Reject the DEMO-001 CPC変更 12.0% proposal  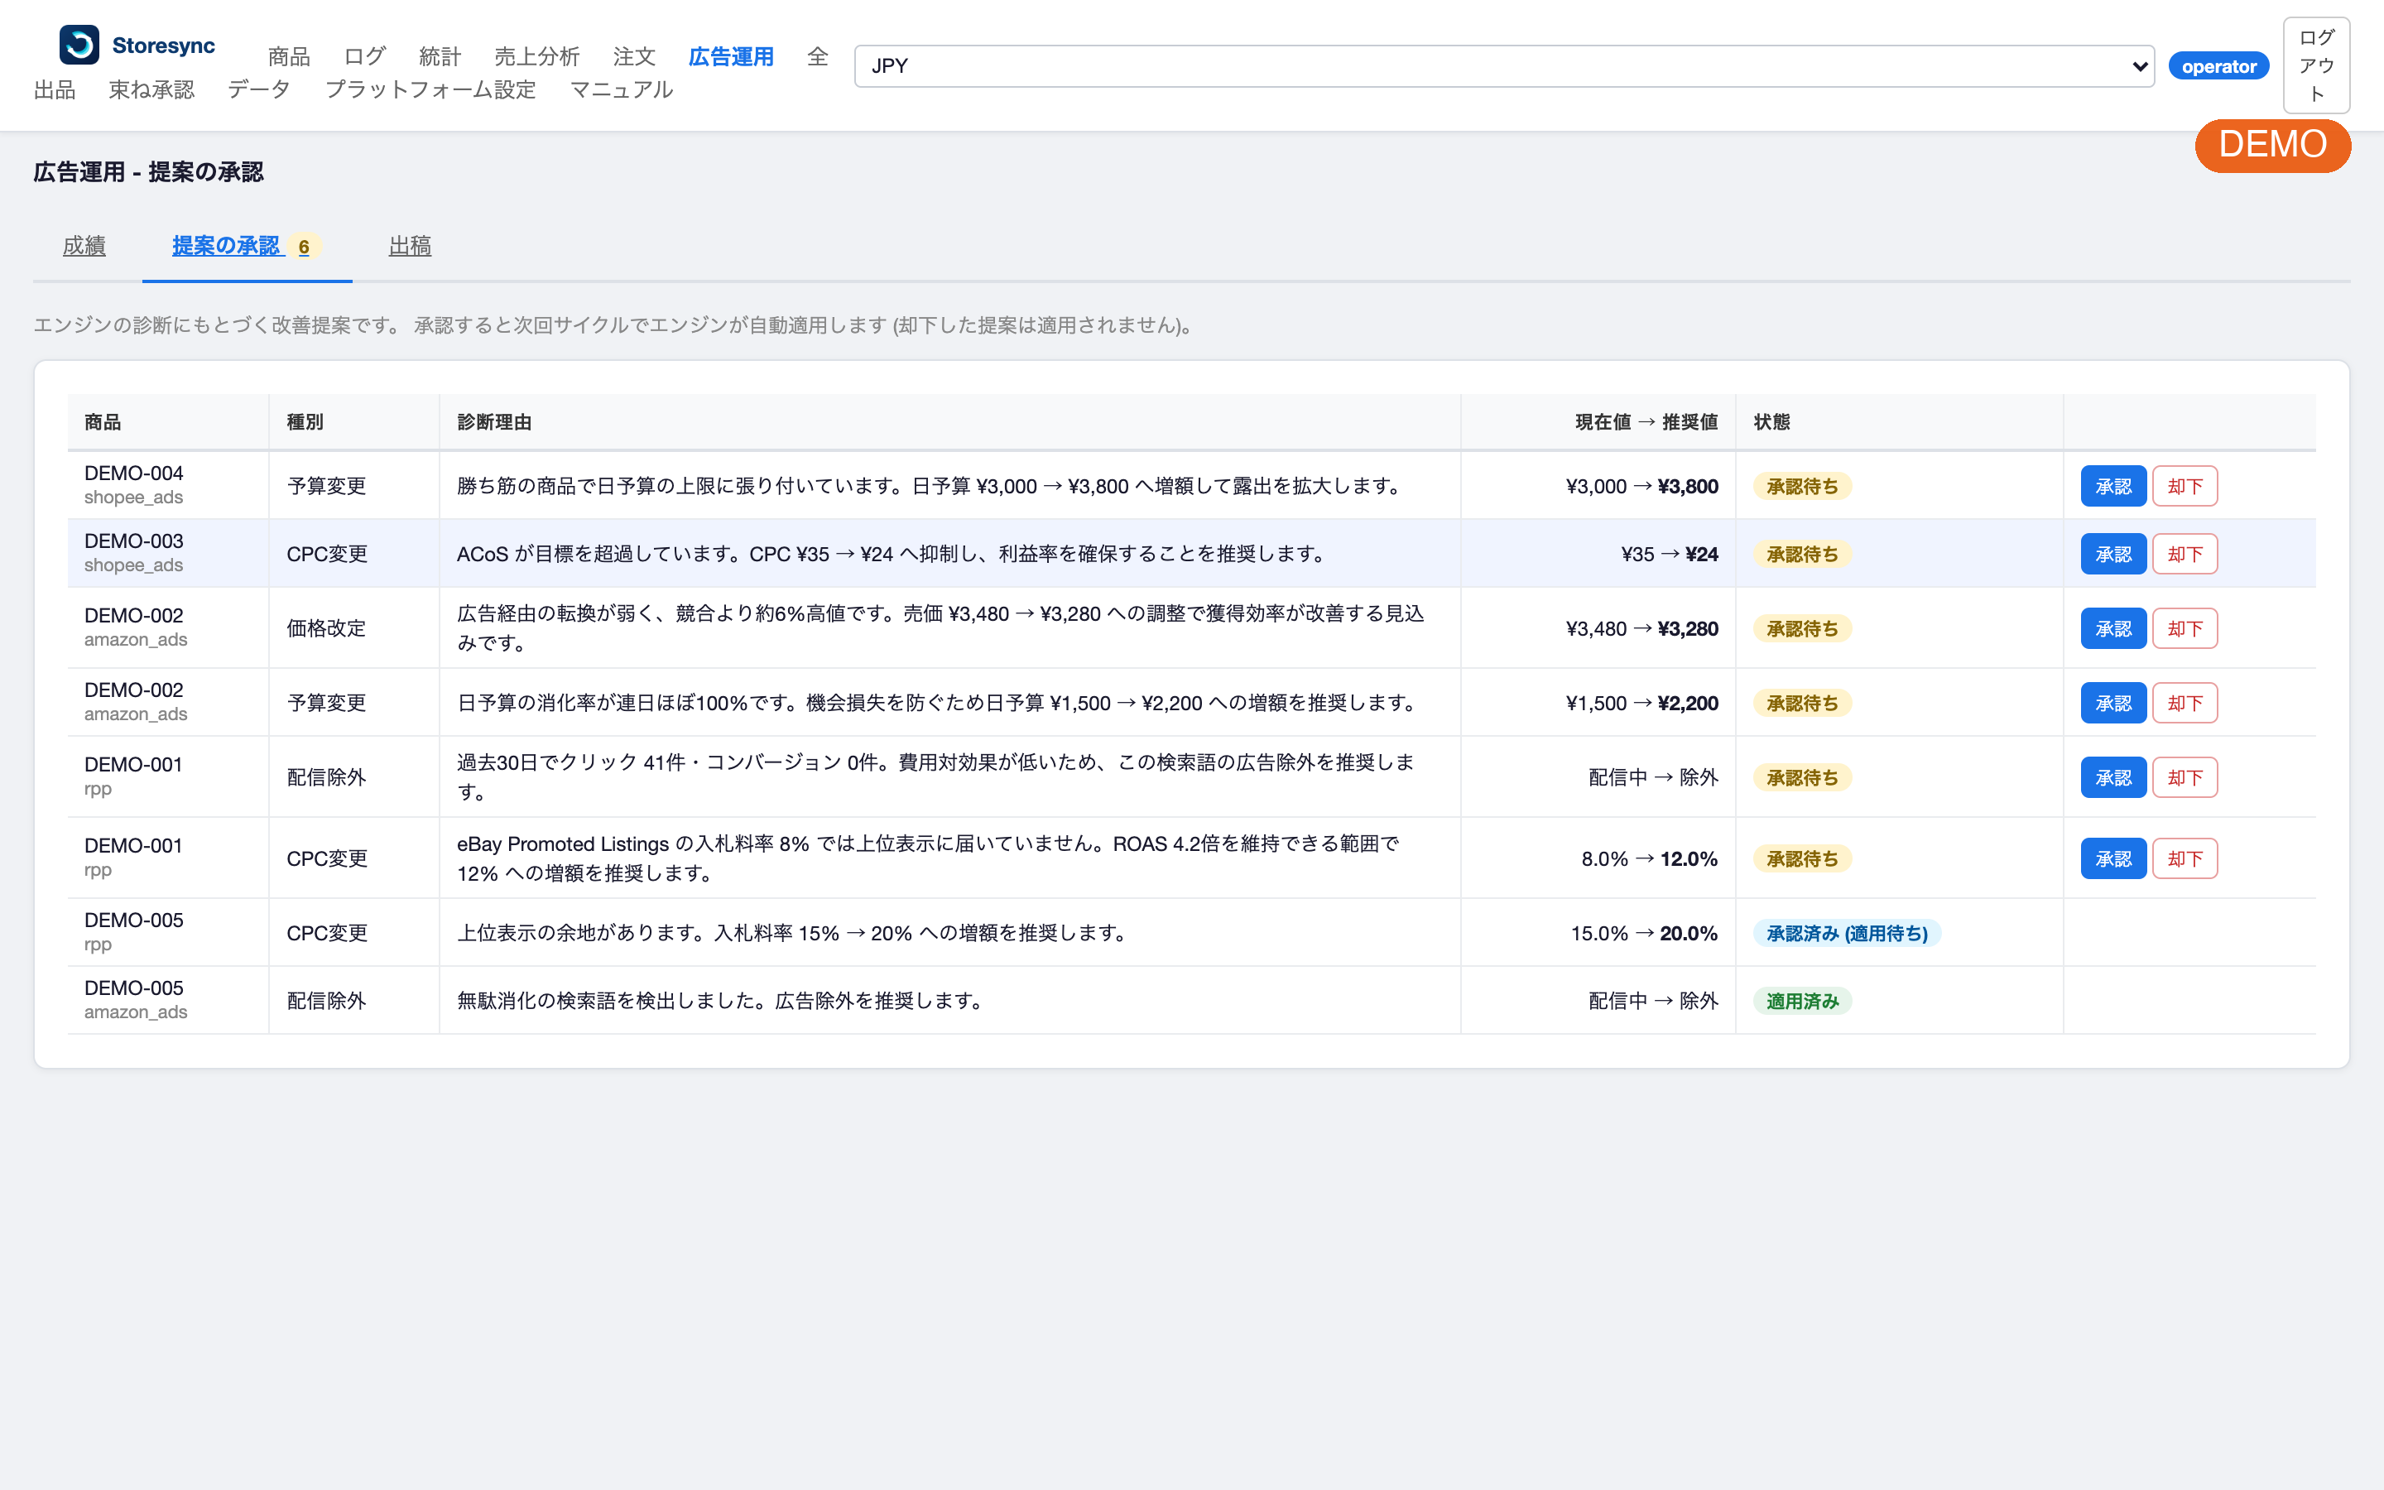click(x=2184, y=858)
